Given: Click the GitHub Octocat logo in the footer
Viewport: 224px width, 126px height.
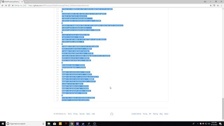Looking at the screenshot, I should (x=112, y=114).
